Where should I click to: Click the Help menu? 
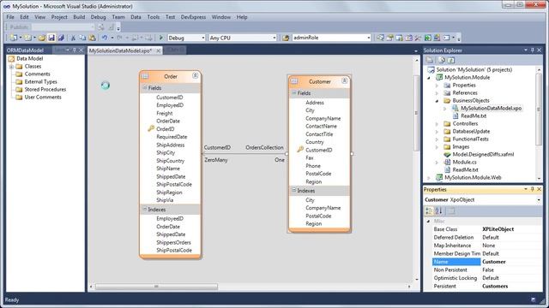[x=242, y=17]
